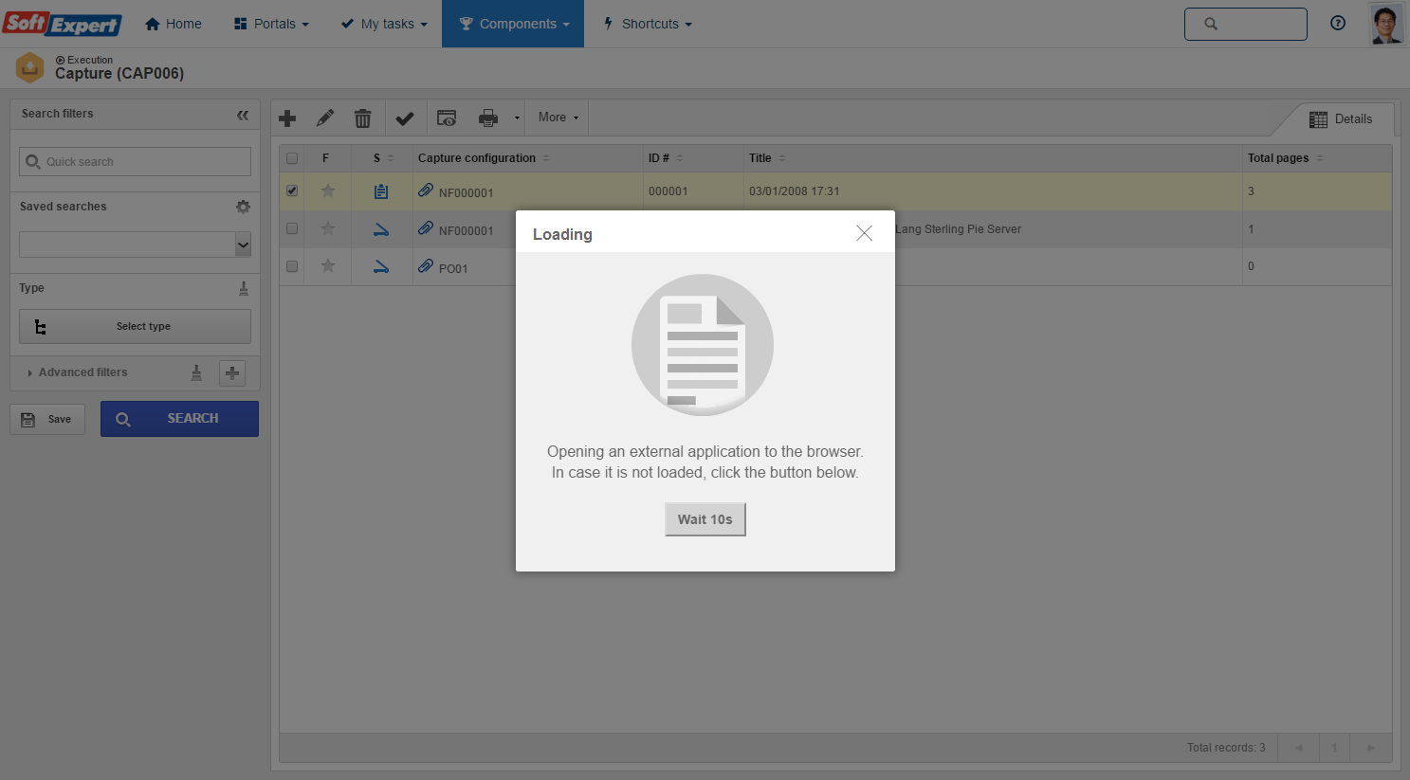Toggle favorite star on ID 000001 row
Viewport: 1410px width, 780px height.
coord(328,190)
